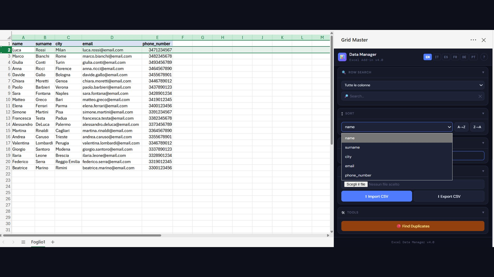
Task: Enable the ES language option
Action: [446, 57]
